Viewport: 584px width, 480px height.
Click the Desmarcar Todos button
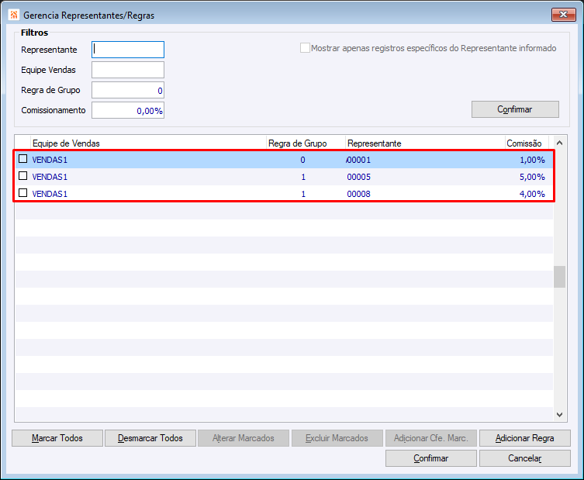click(x=150, y=438)
